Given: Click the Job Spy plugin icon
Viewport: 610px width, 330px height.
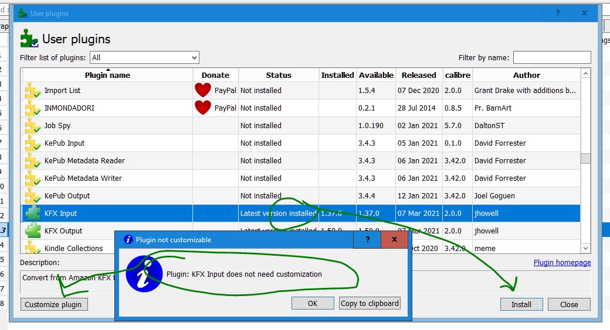Looking at the screenshot, I should [x=33, y=125].
